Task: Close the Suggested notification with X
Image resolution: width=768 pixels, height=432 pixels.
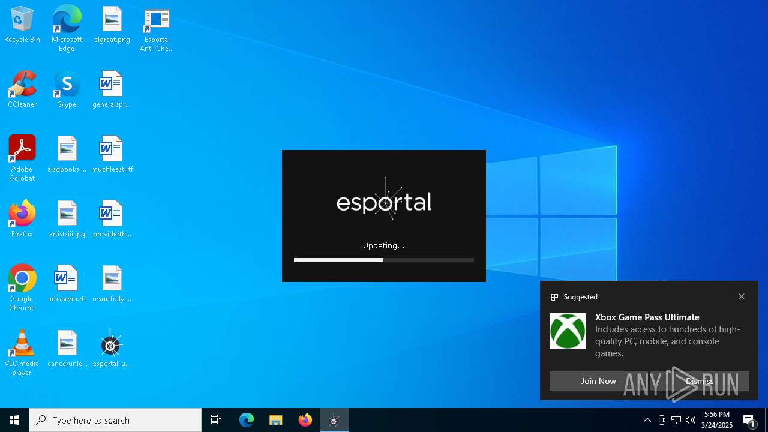Action: tap(742, 296)
